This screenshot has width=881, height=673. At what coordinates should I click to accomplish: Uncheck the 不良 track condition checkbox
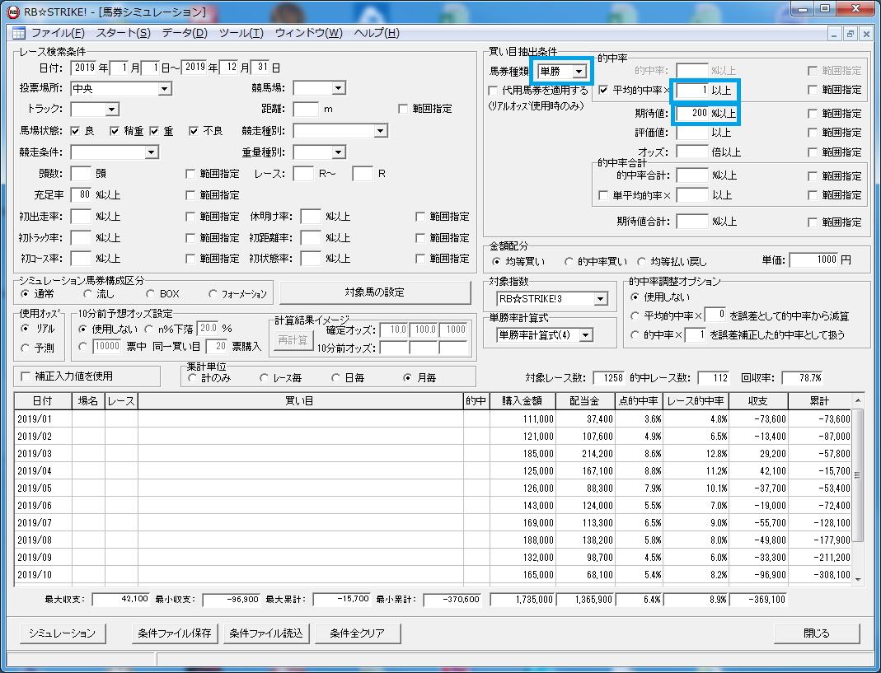point(194,131)
